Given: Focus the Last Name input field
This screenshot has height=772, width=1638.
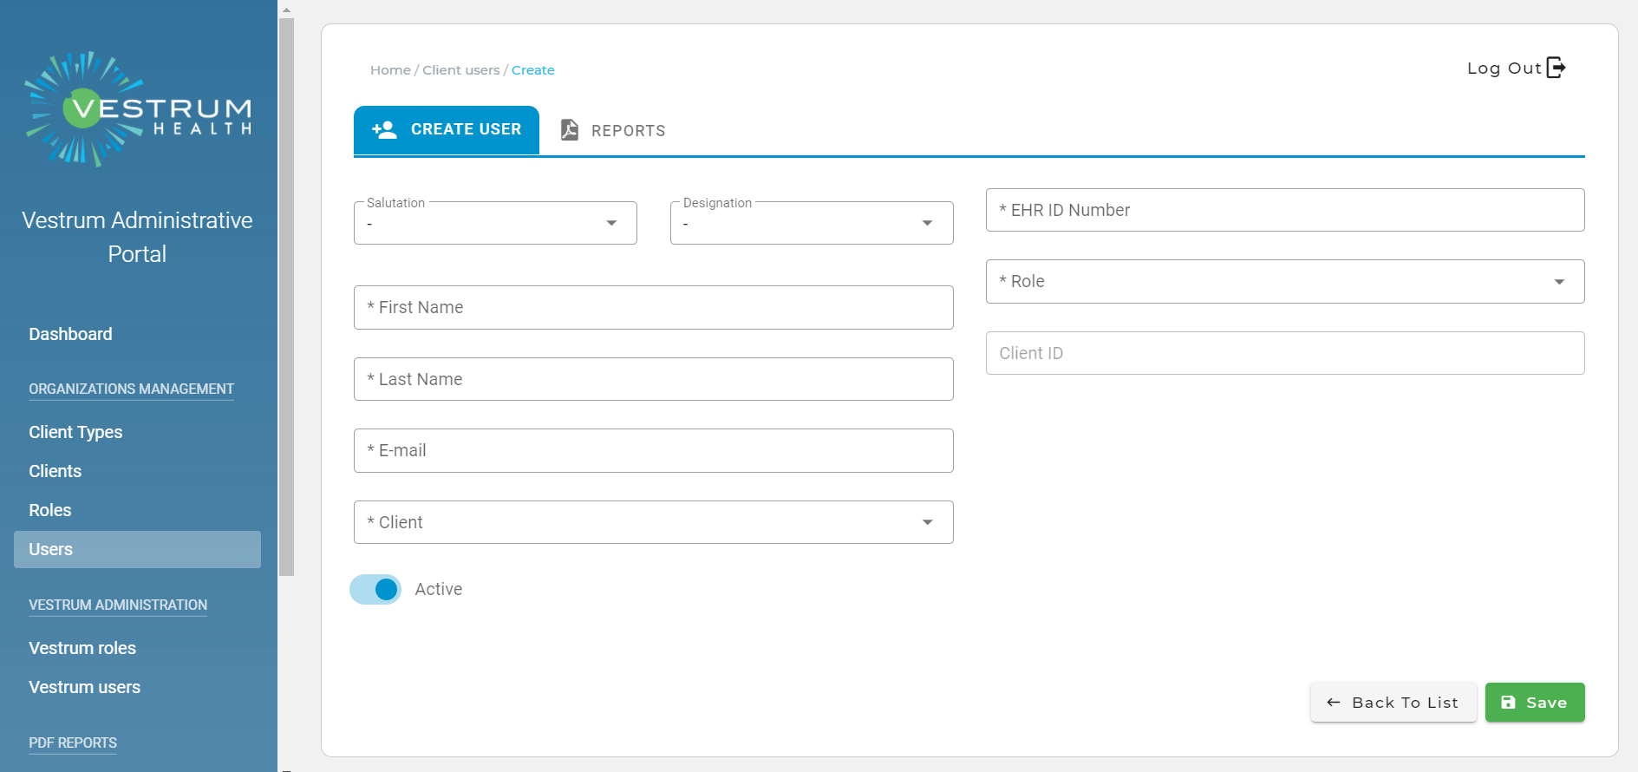Looking at the screenshot, I should [x=654, y=379].
